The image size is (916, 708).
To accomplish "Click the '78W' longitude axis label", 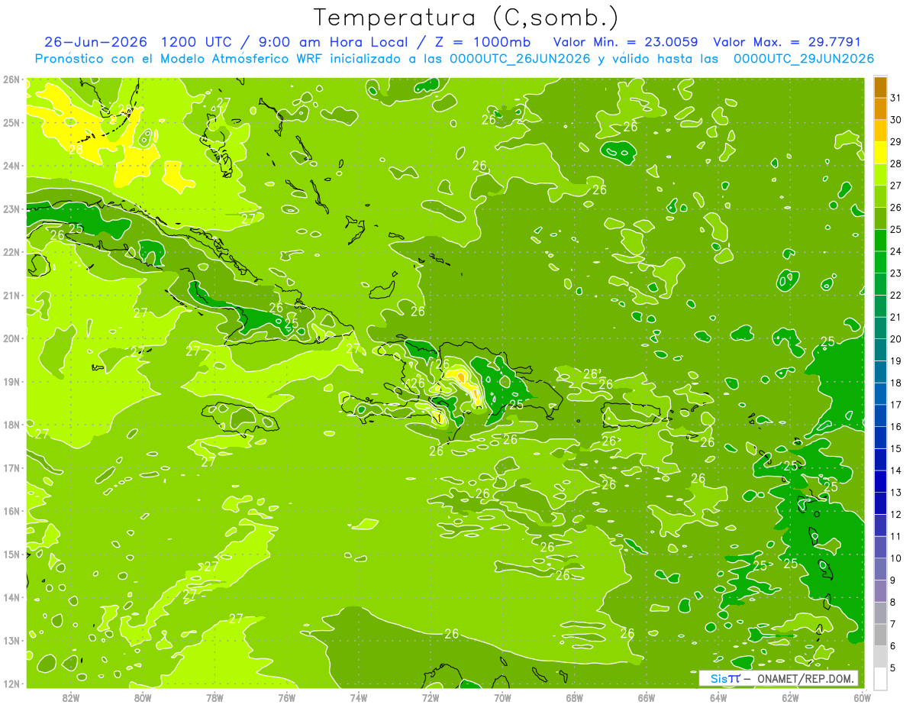I will (x=214, y=698).
